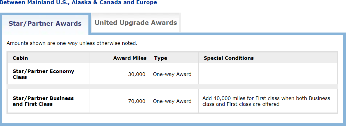Click the Type column header

tap(161, 58)
